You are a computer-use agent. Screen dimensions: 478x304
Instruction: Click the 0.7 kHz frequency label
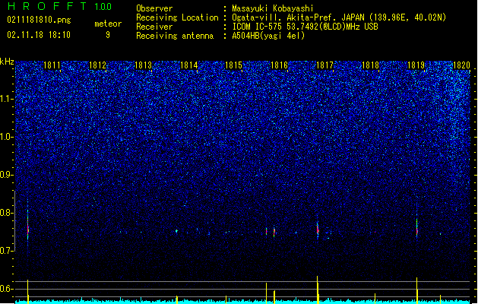(7, 251)
